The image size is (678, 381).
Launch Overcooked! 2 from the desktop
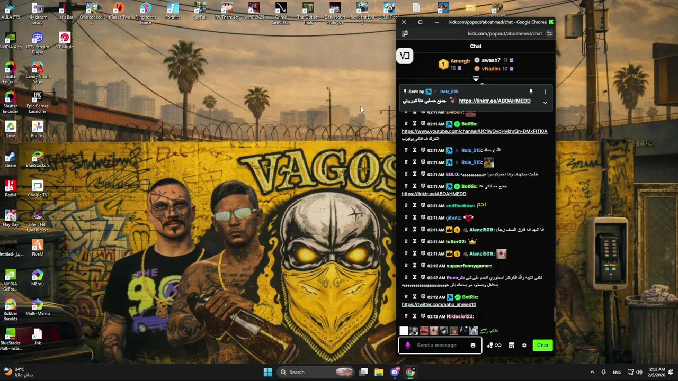tap(92, 14)
